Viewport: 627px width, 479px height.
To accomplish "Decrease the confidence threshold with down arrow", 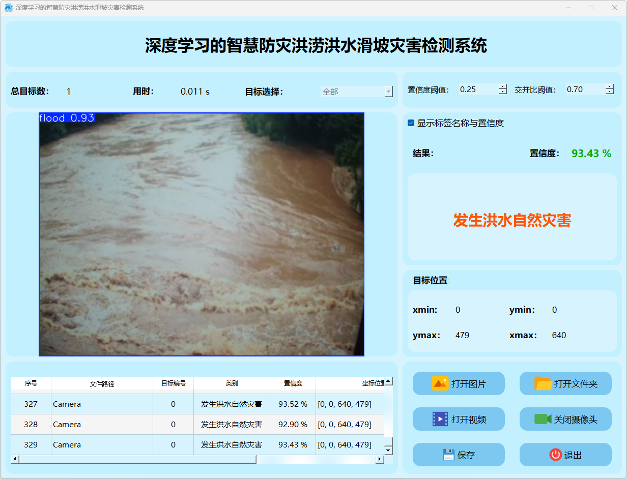I will [x=503, y=92].
